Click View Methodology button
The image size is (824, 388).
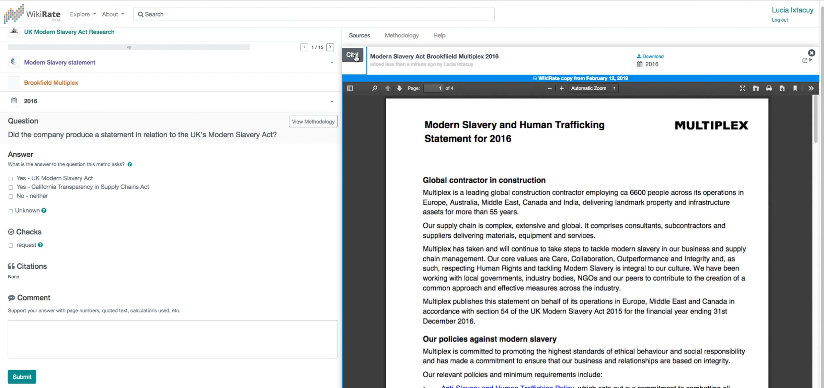click(313, 121)
